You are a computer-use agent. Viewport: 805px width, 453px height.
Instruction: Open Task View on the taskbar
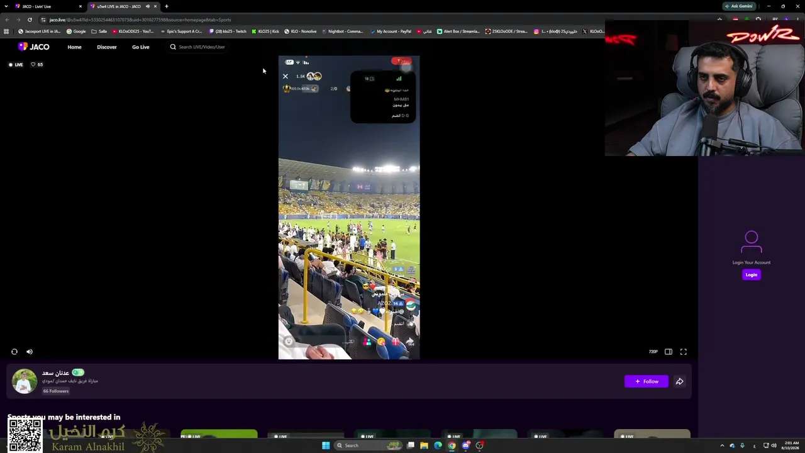click(x=410, y=445)
